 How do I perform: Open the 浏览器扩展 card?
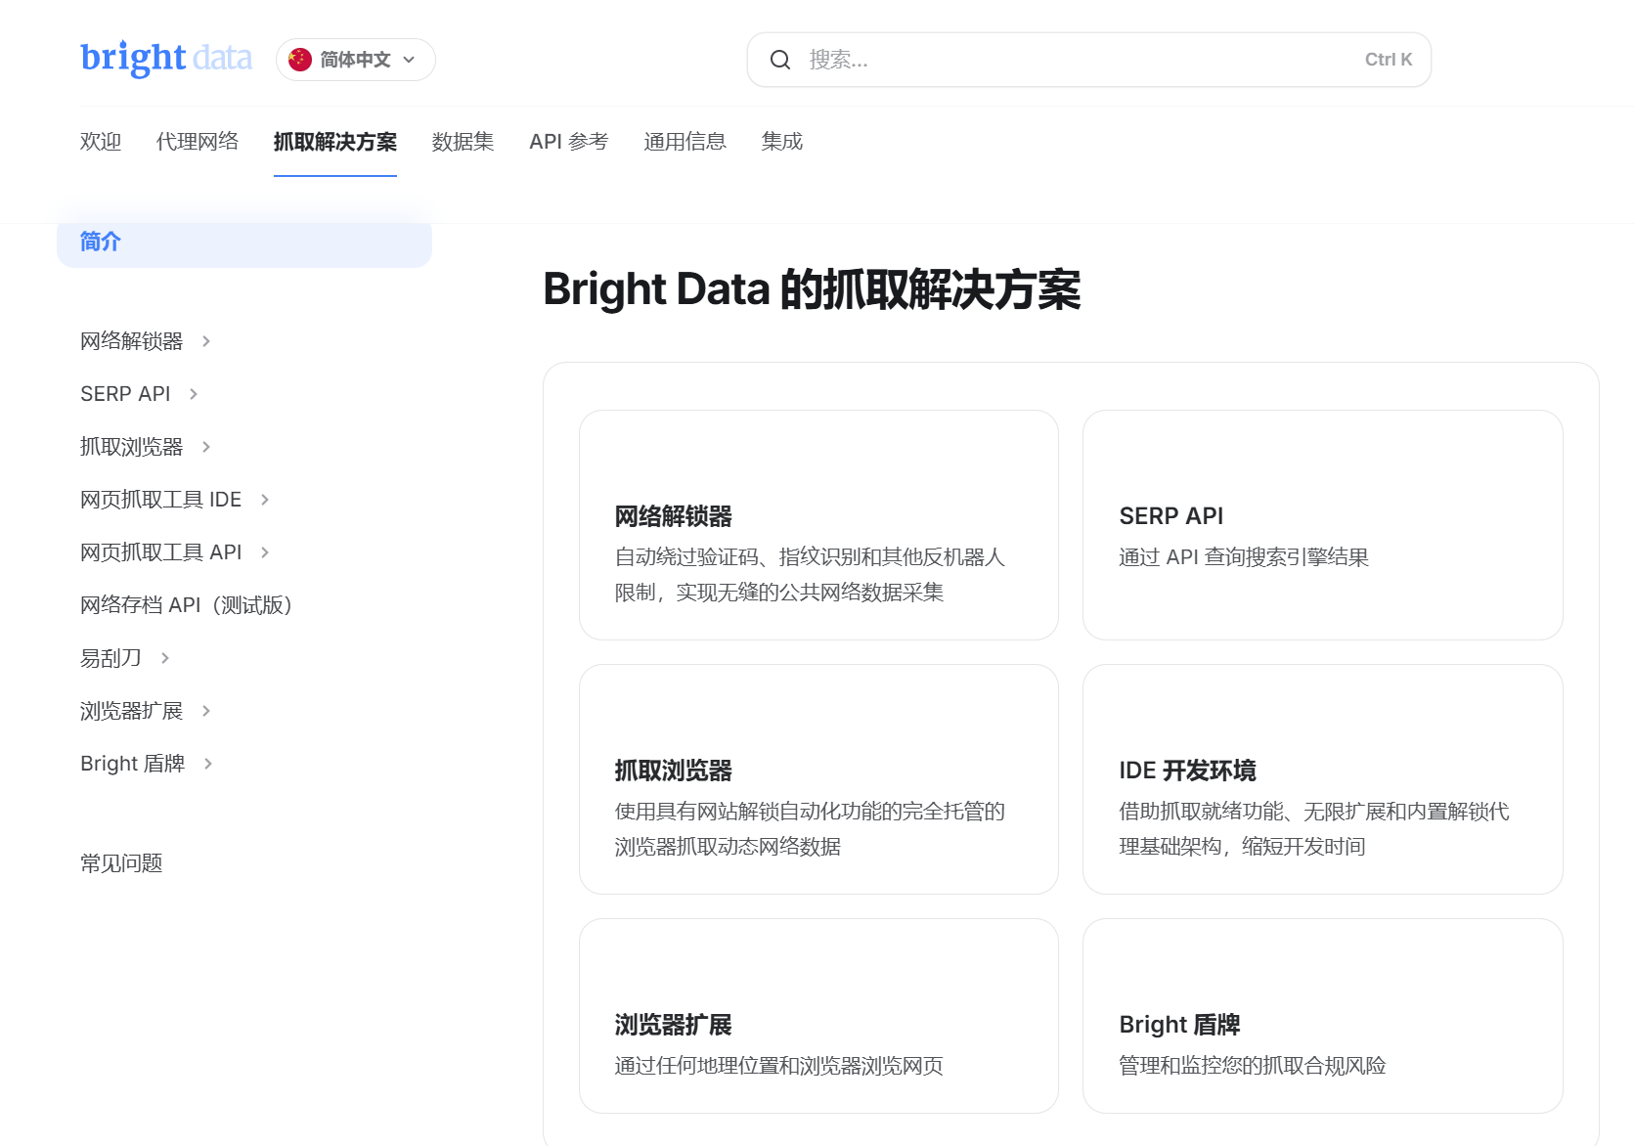(818, 1016)
